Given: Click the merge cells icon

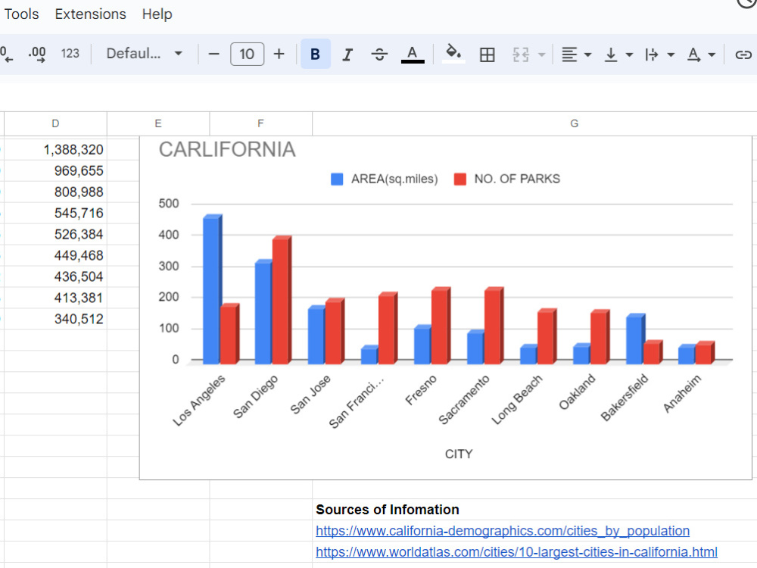Looking at the screenshot, I should (x=521, y=54).
